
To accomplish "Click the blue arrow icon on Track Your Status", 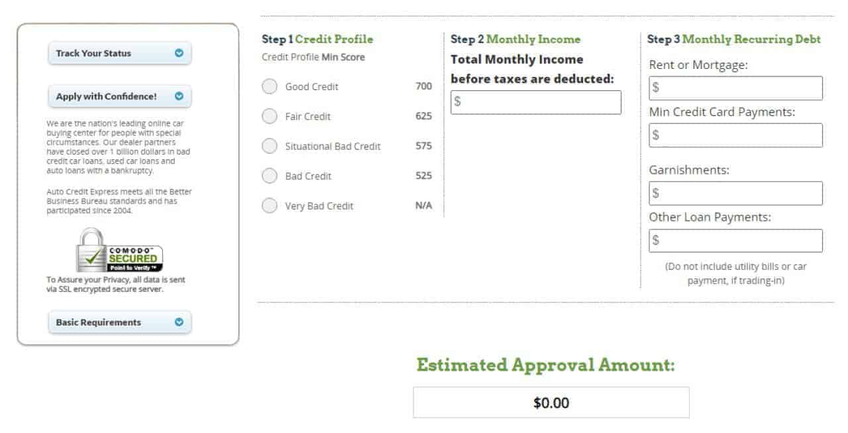I will (179, 53).
